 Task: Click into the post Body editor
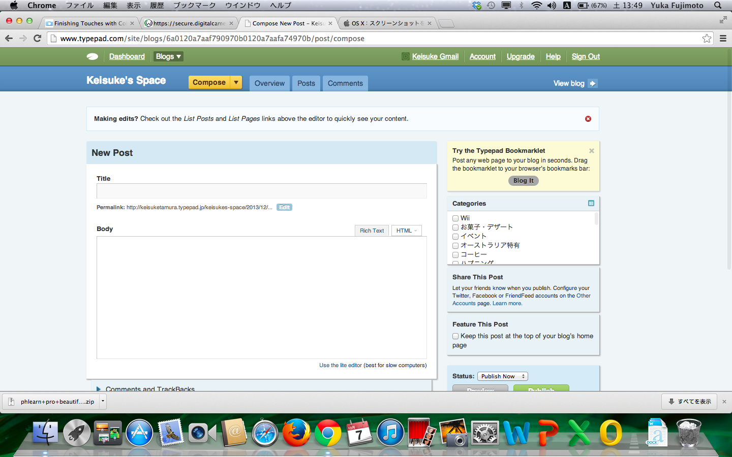(x=262, y=298)
